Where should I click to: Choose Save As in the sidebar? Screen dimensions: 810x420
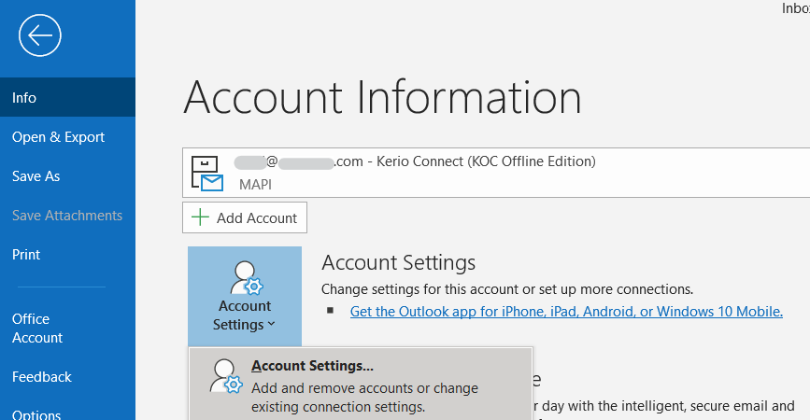pyautogui.click(x=67, y=176)
